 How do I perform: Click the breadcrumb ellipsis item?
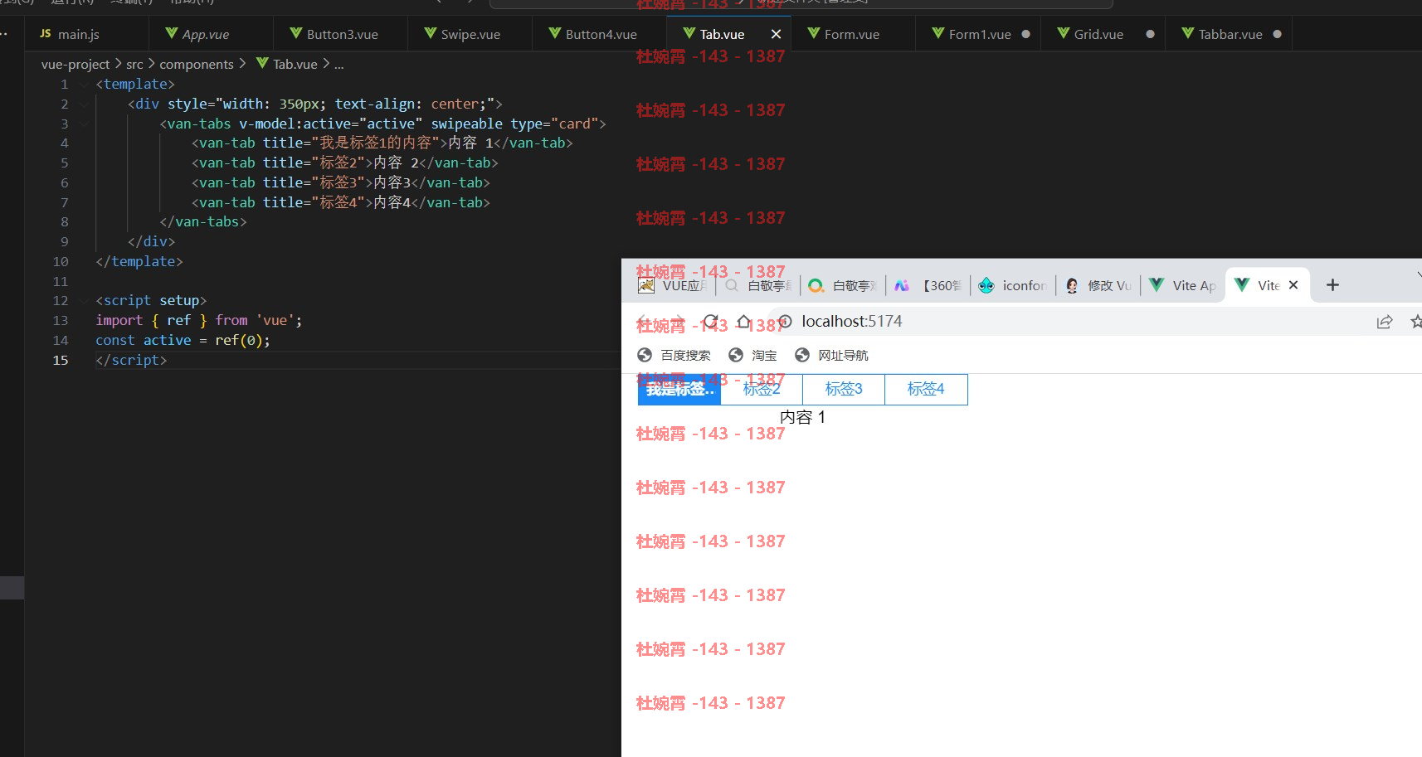pos(338,64)
